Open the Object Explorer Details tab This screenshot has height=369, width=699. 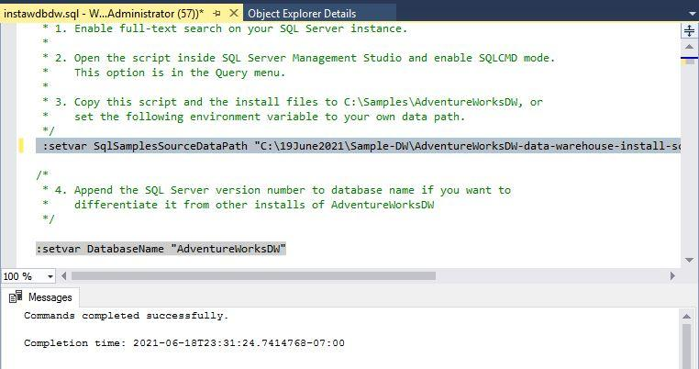click(x=302, y=14)
